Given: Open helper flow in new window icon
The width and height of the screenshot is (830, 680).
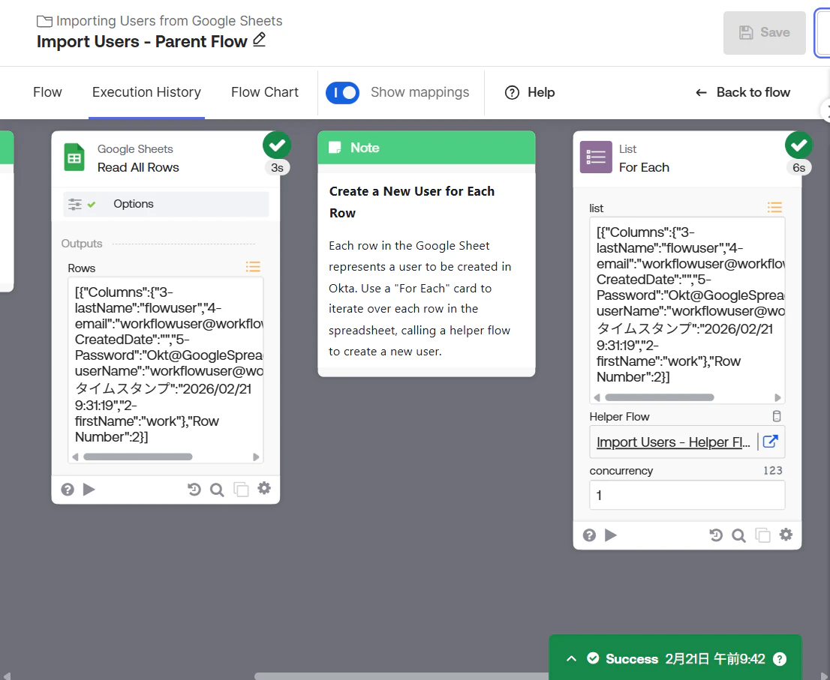Looking at the screenshot, I should coord(771,442).
